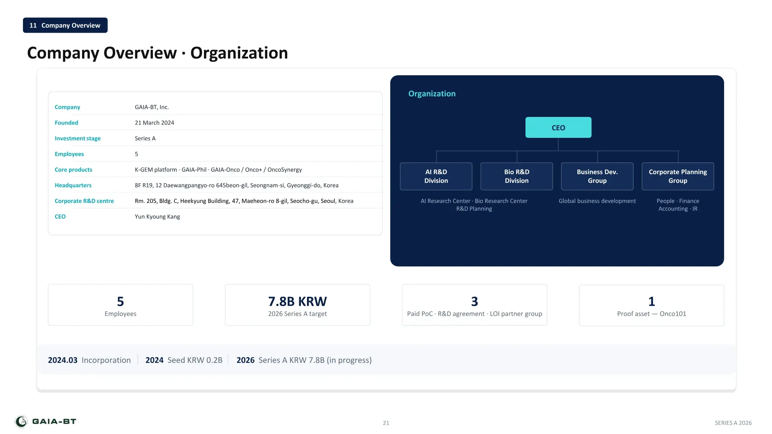This screenshot has width=772, height=434.
Task: Click the Business Dev. Group box
Action: [x=597, y=176]
